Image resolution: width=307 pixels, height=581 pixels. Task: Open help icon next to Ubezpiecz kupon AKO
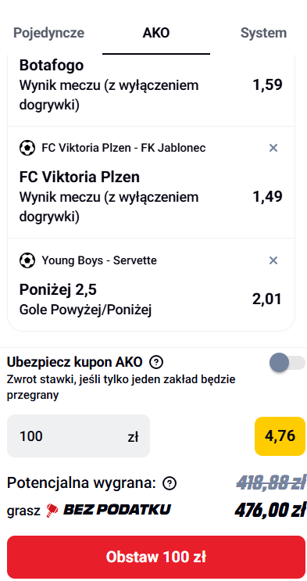[x=156, y=362]
